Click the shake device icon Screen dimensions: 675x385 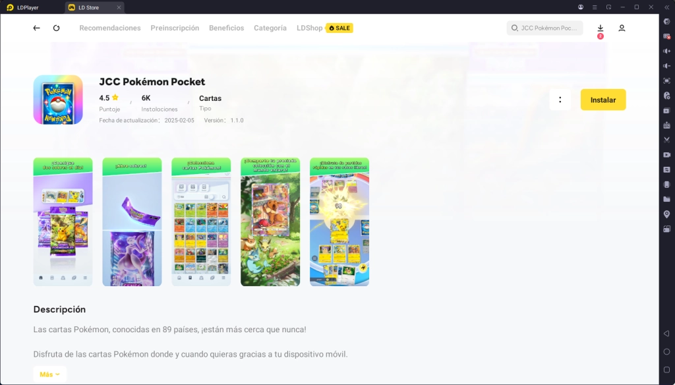(x=667, y=185)
